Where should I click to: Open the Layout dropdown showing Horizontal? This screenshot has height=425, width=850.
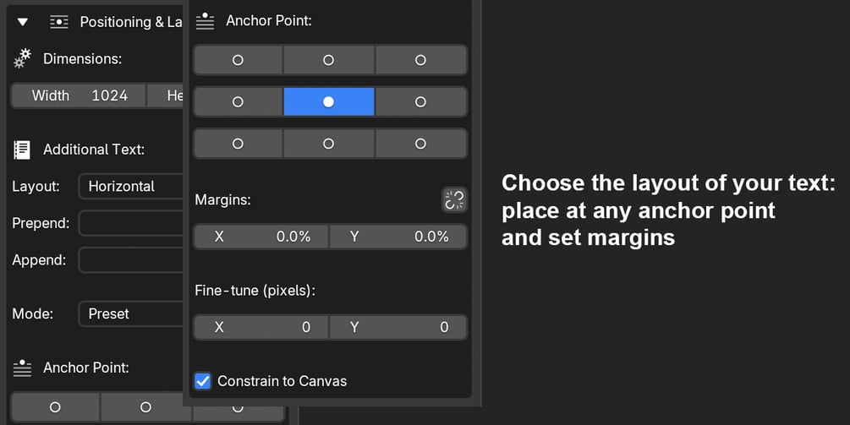[131, 186]
